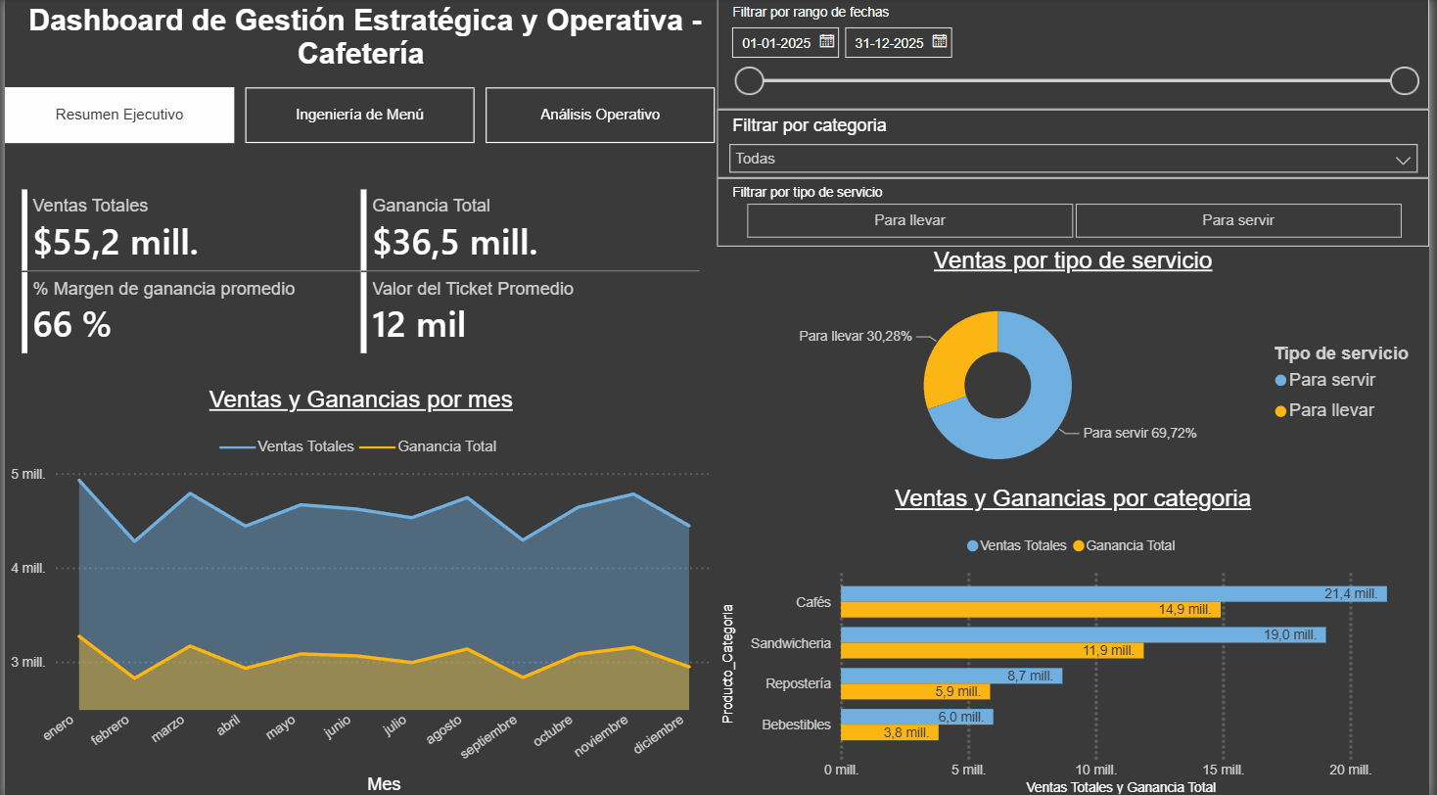Click the Repostería category axis label
The height and width of the screenshot is (795, 1437).
(x=799, y=683)
